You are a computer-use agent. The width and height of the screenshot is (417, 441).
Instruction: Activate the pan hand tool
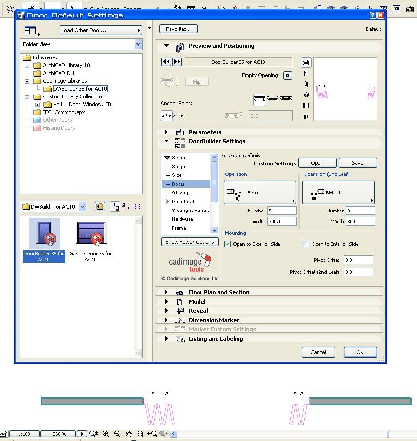pos(129,434)
